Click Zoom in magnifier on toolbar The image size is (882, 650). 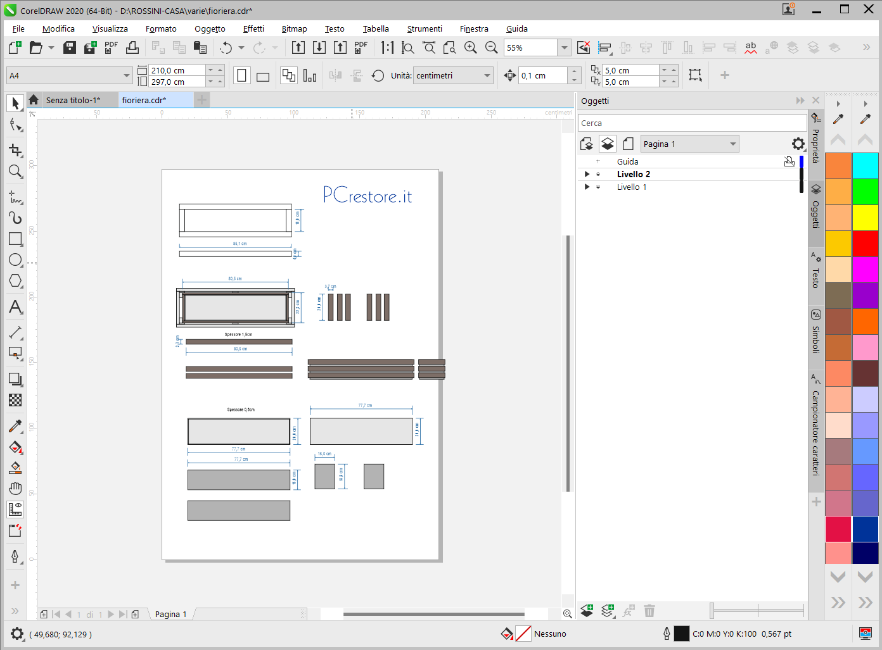click(471, 47)
